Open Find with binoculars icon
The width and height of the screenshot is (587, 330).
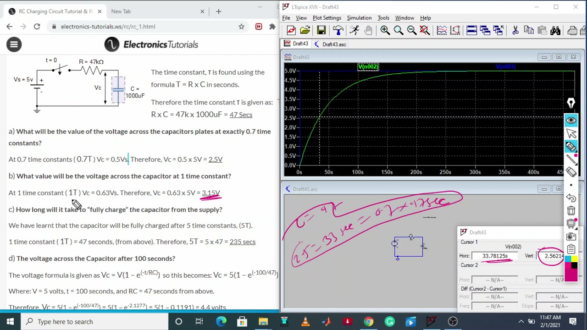[x=555, y=30]
